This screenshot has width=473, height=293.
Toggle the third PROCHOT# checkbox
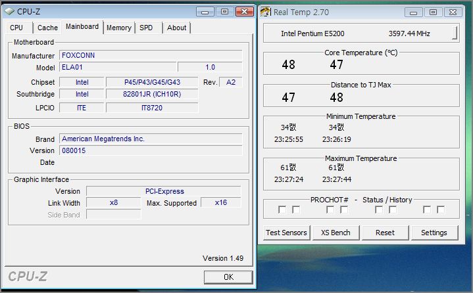coord(330,210)
